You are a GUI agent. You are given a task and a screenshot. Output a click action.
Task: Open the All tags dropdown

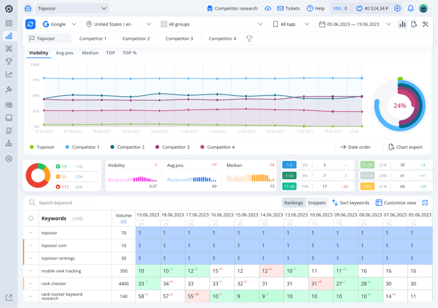(290, 24)
